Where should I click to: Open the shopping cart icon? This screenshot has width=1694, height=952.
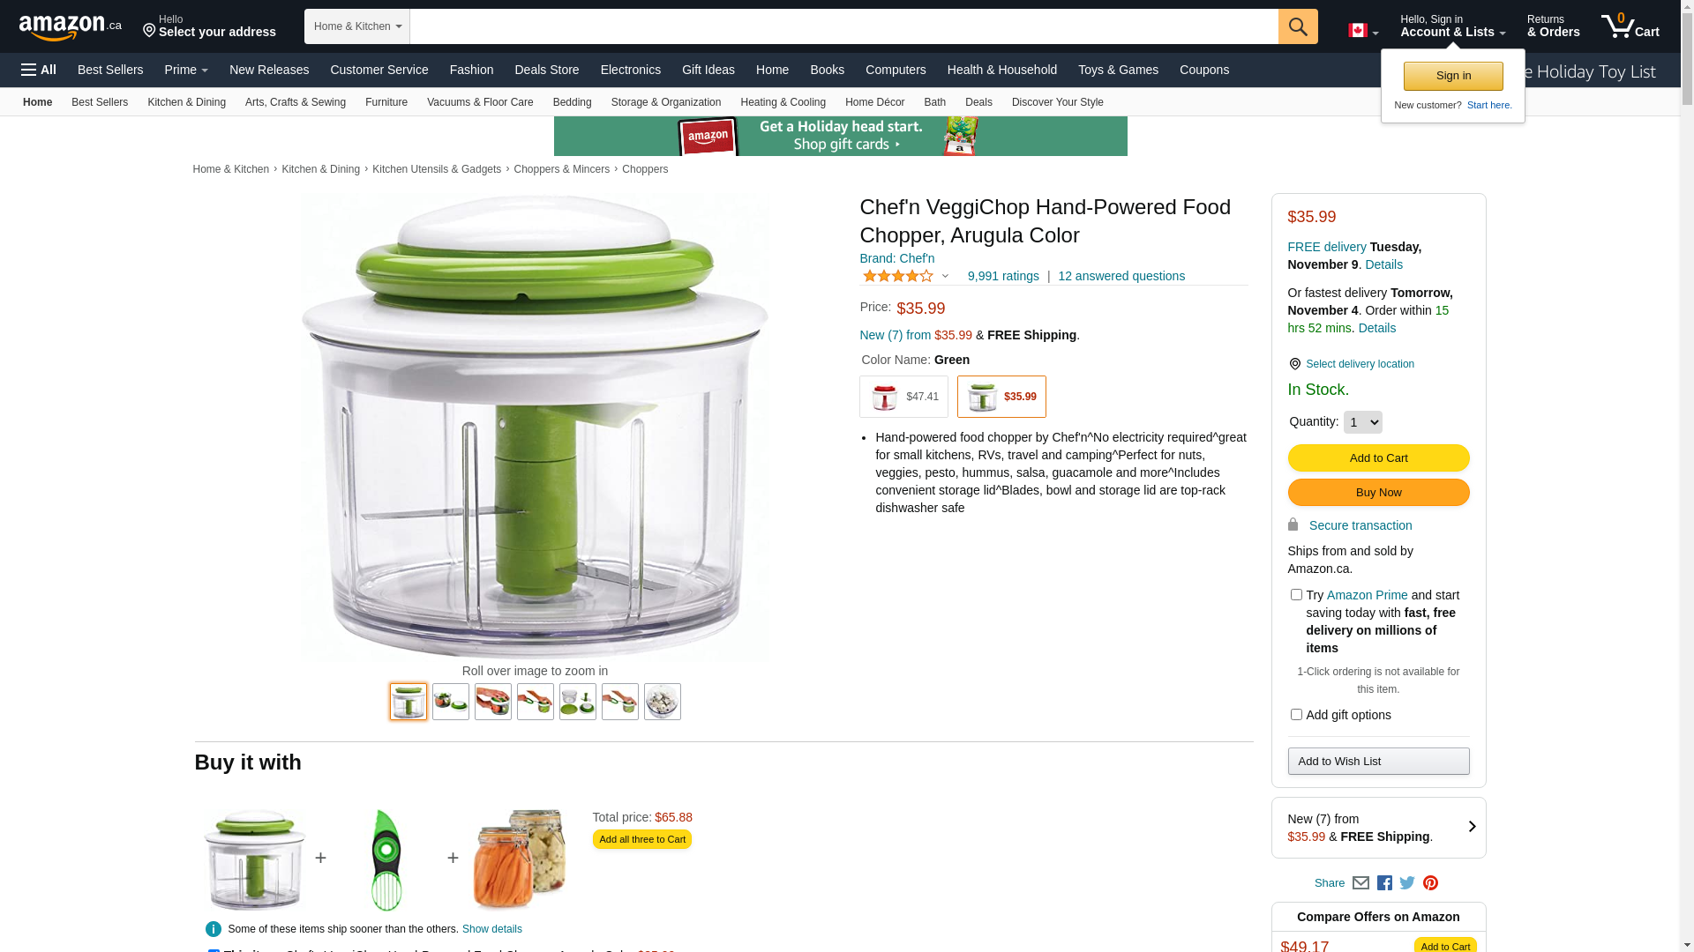tap(1629, 26)
